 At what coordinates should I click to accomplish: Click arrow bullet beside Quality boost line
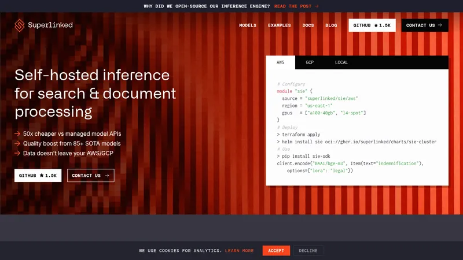point(17,143)
